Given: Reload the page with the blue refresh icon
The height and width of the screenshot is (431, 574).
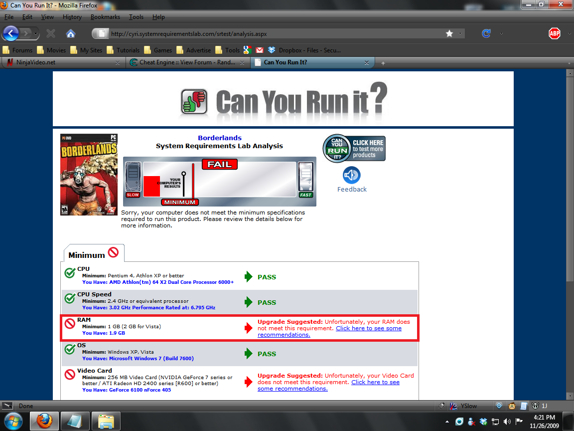Looking at the screenshot, I should [486, 34].
